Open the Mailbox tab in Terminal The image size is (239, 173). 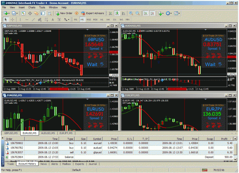click(67, 164)
